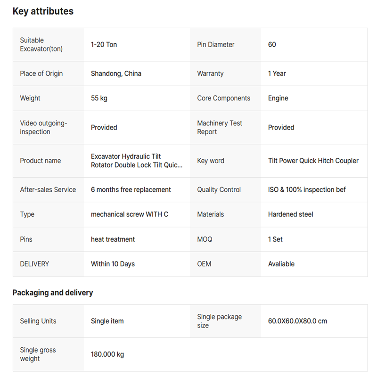This screenshot has height=377, width=377.
Task: Click the '55 kg' weight value
Action: pyautogui.click(x=99, y=98)
